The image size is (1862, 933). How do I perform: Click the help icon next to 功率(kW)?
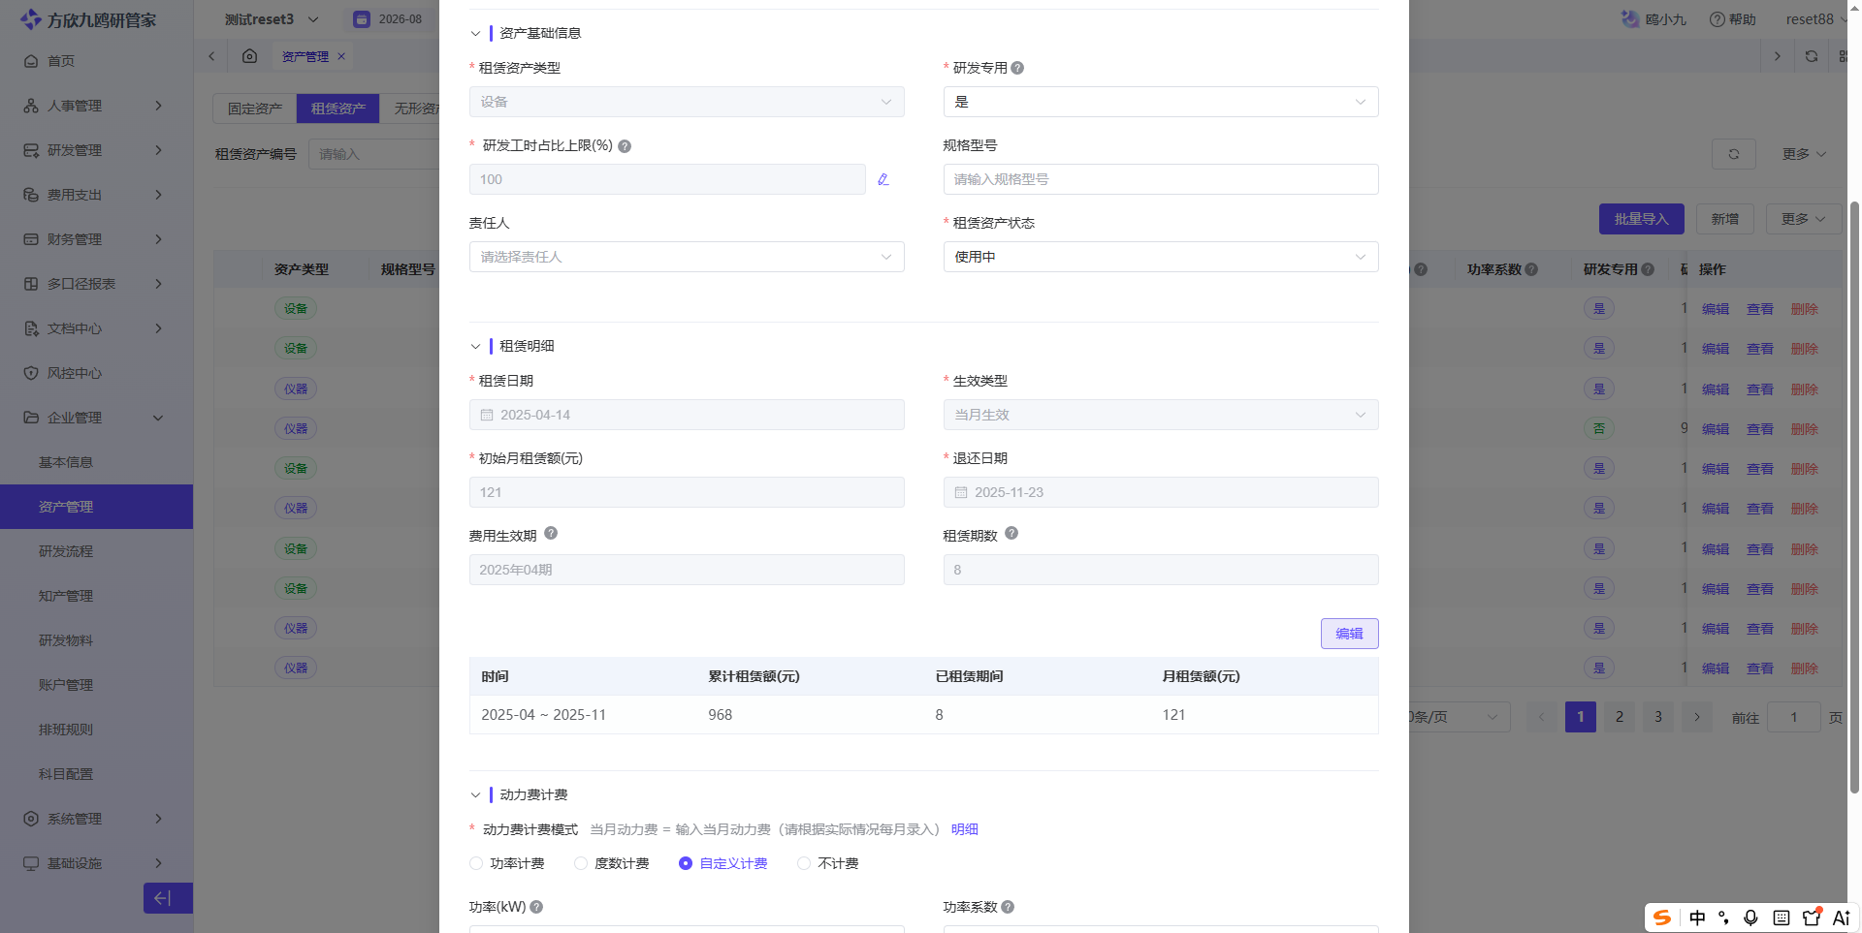pos(536,907)
